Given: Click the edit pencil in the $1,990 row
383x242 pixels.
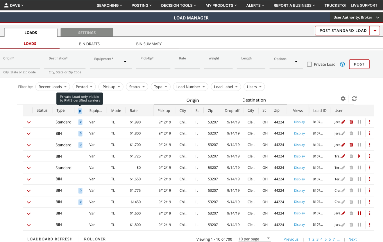Looking at the screenshot, I should pos(343,122).
